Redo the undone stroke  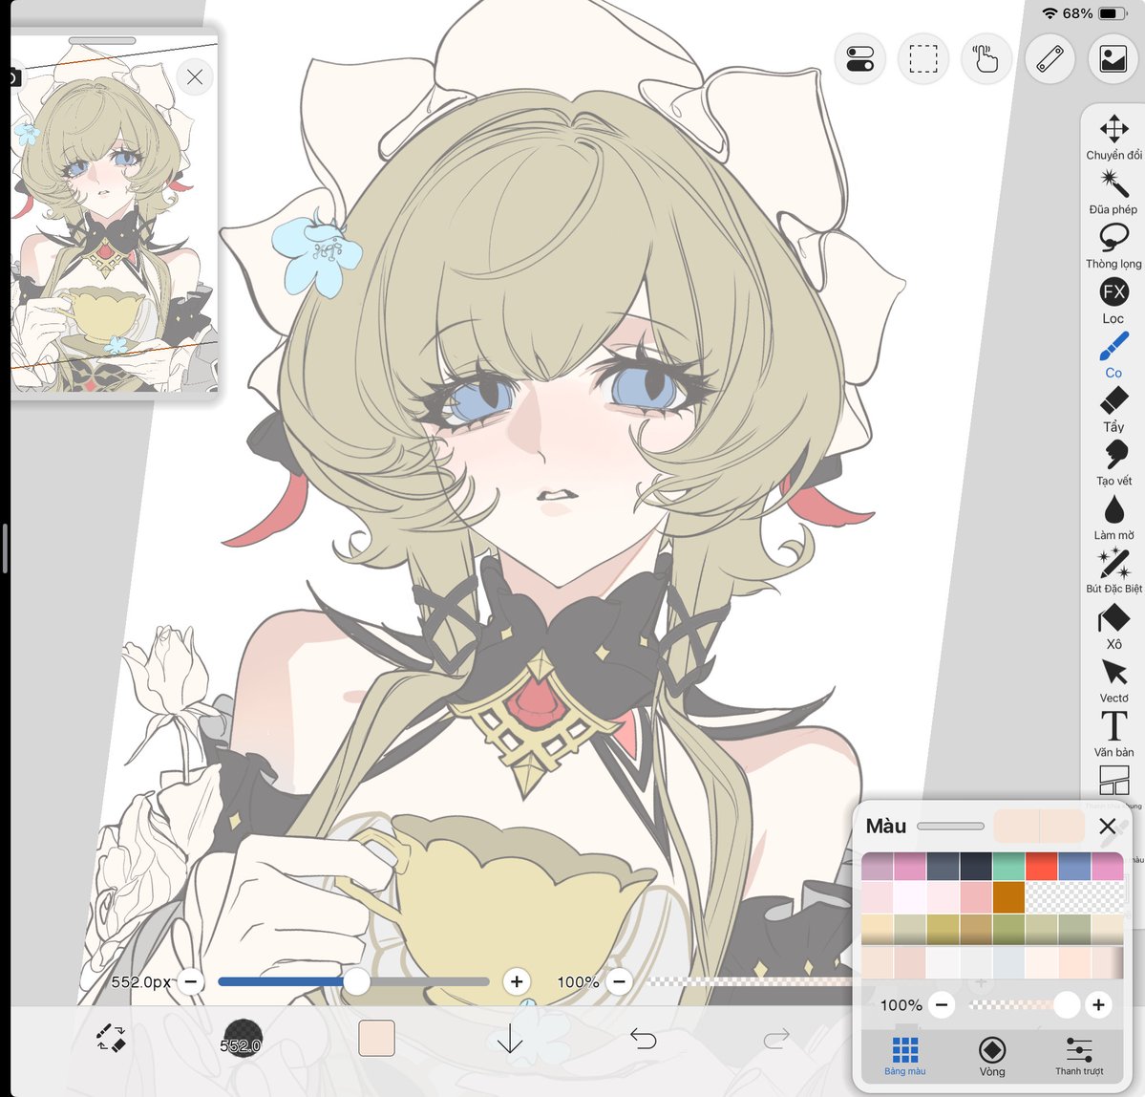(x=776, y=1039)
